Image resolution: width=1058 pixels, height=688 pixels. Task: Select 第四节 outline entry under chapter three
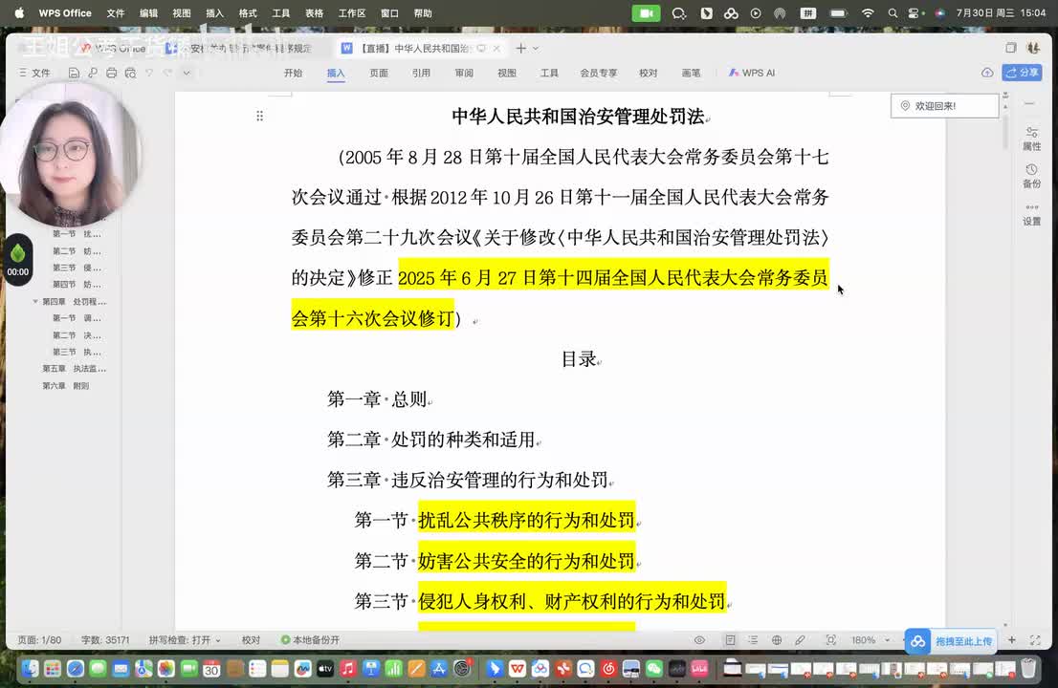[x=77, y=285]
